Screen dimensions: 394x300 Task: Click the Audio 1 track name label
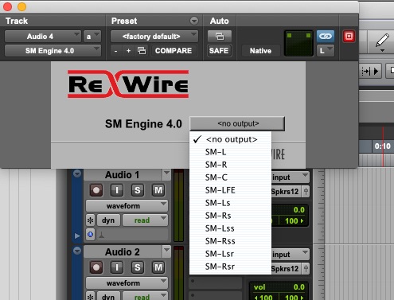[x=123, y=175]
